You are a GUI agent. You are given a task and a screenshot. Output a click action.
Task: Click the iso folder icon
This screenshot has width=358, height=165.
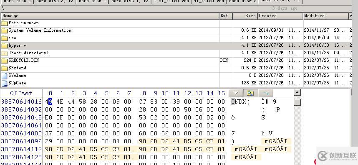point(5,38)
